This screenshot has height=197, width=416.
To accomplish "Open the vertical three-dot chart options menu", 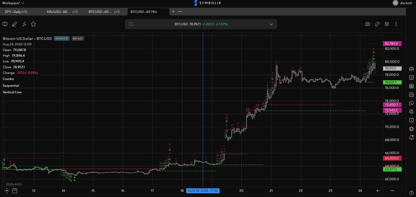I will [396, 24].
